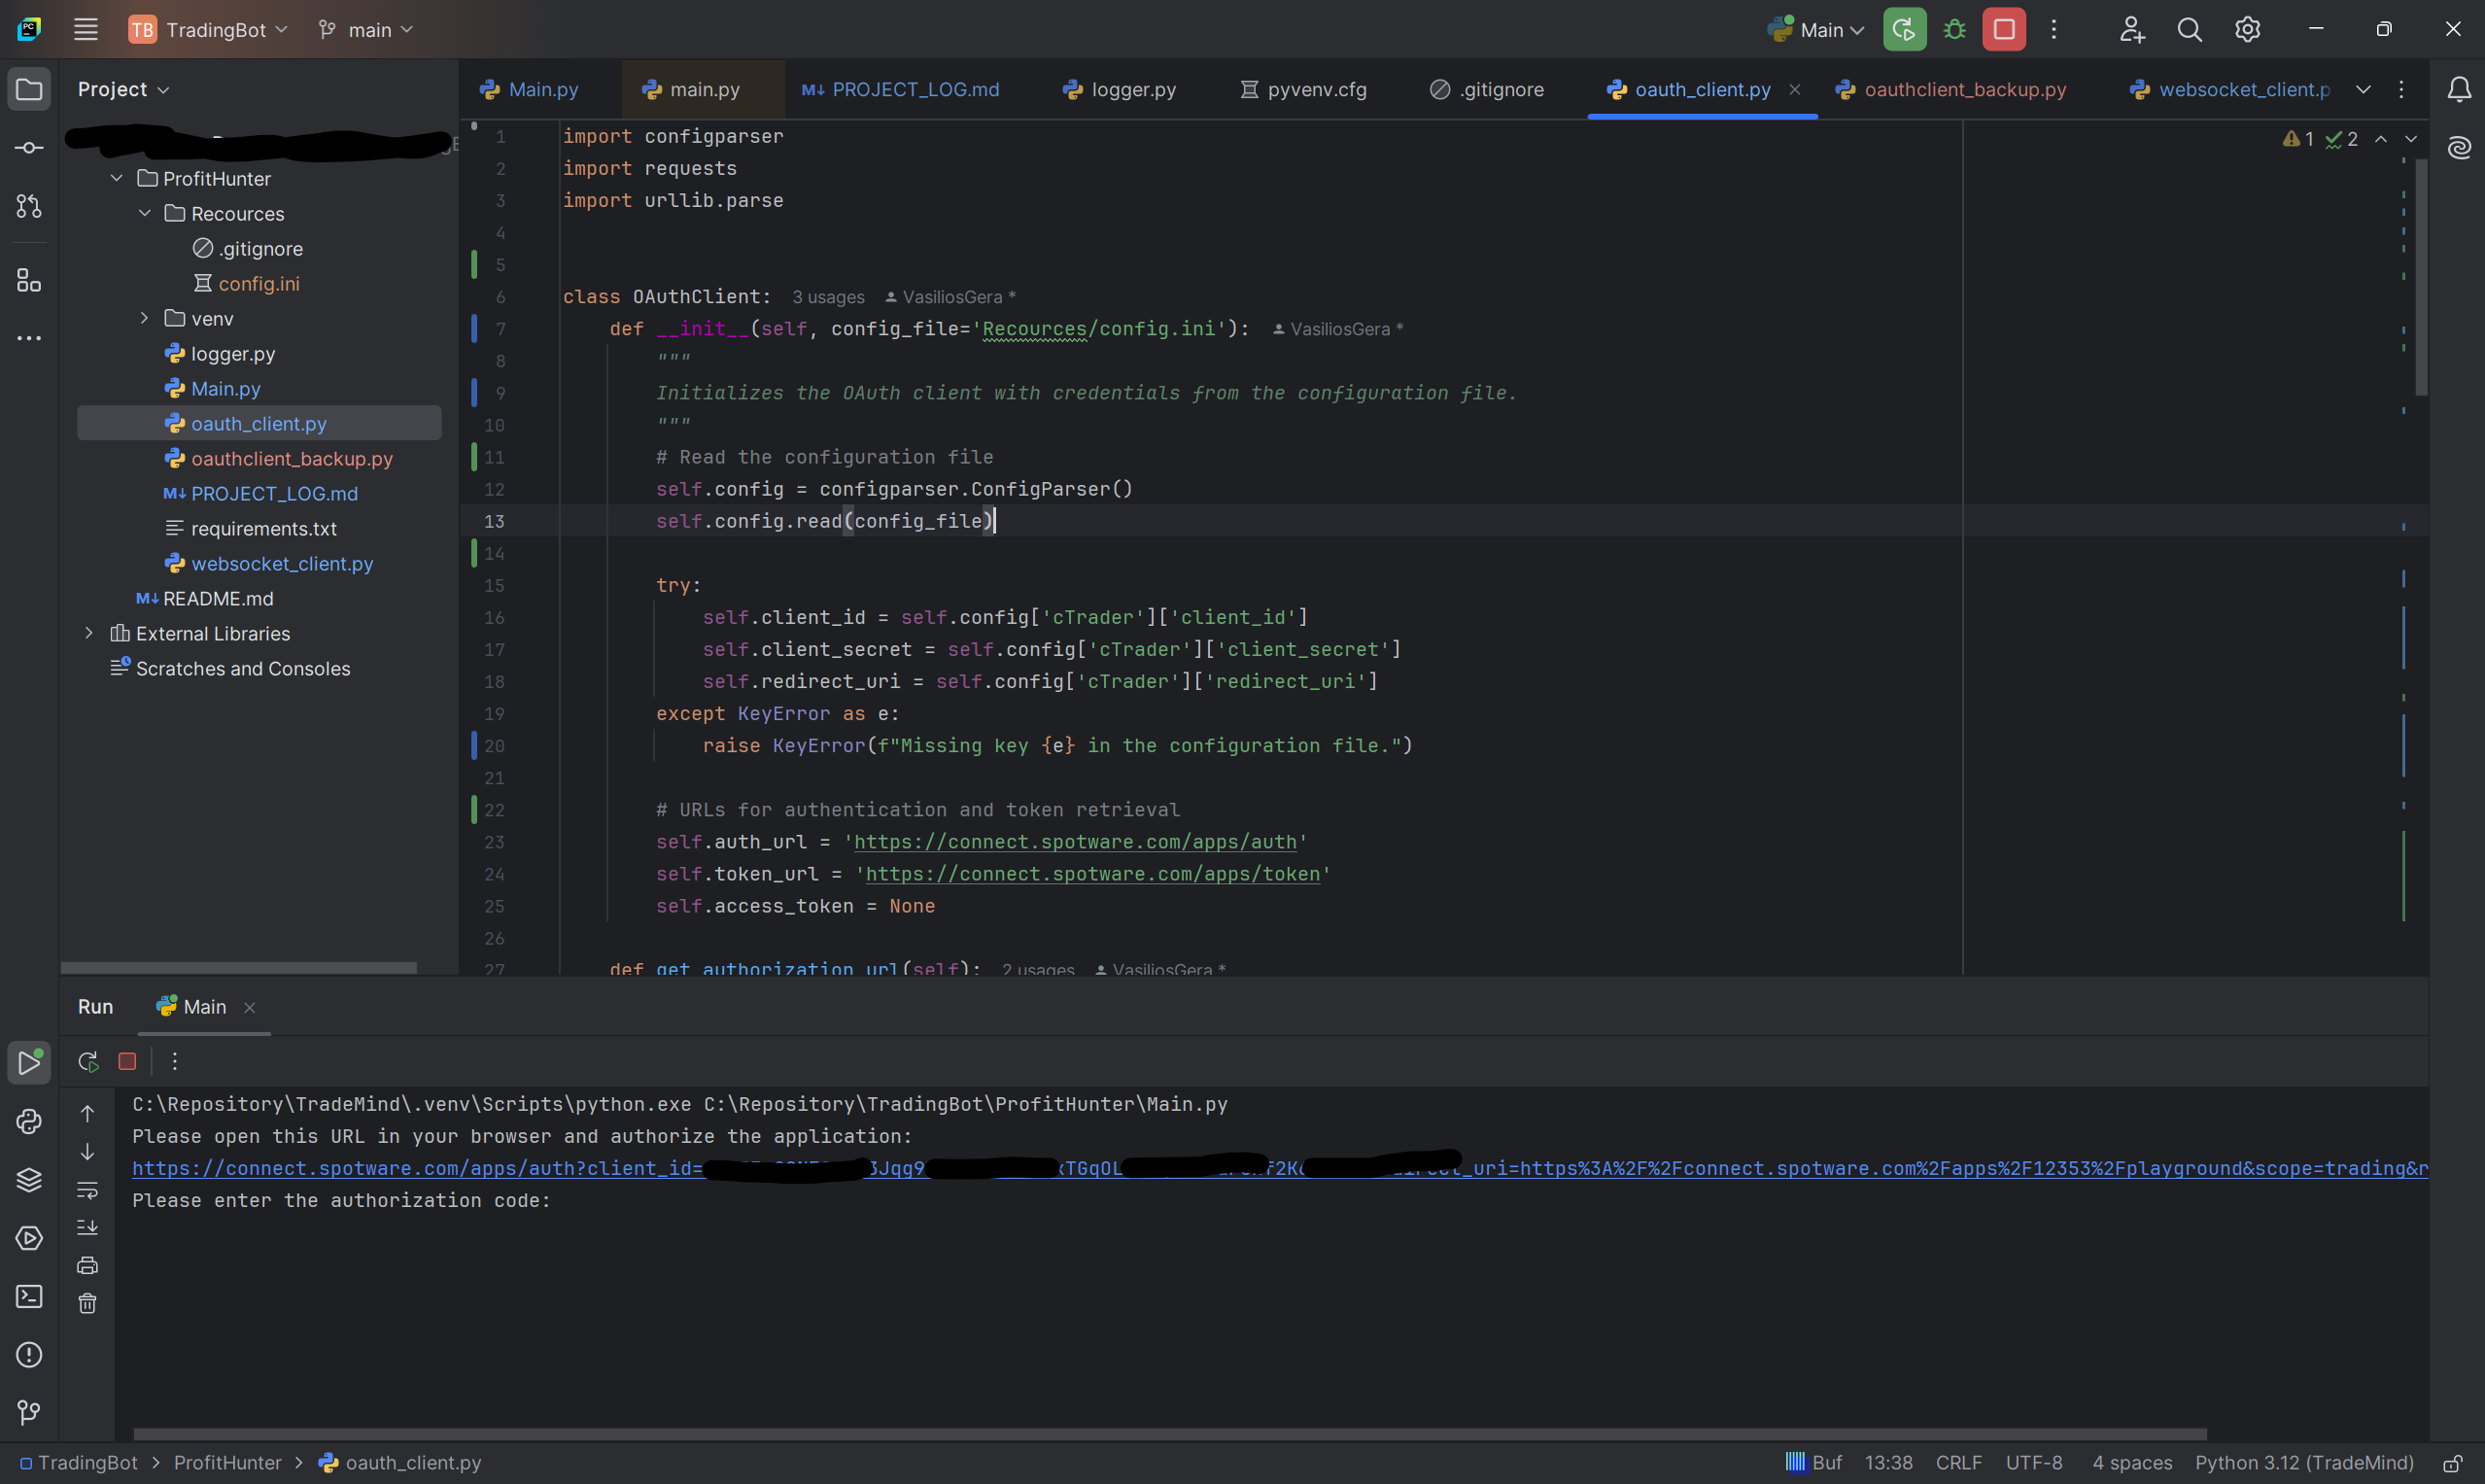Click the CRLF line separator widget

(x=1958, y=1463)
